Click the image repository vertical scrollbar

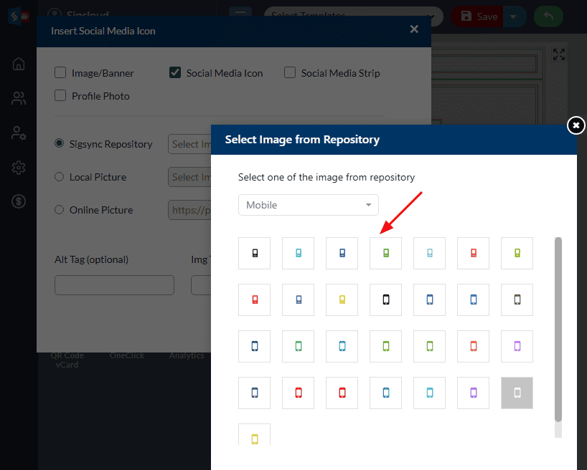point(558,330)
